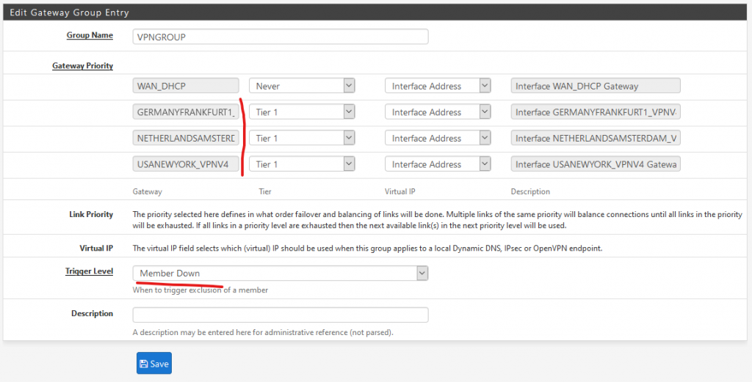This screenshot has height=382, width=752.
Task: Save the gateway group entry
Action: (154, 364)
